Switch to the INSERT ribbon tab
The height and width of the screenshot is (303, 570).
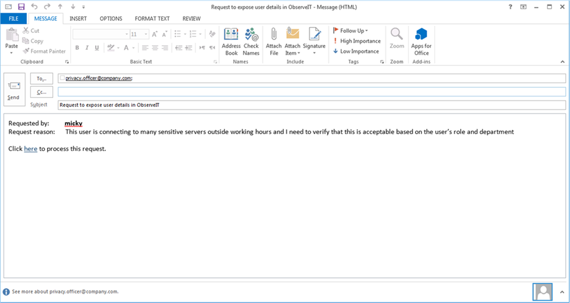78,18
